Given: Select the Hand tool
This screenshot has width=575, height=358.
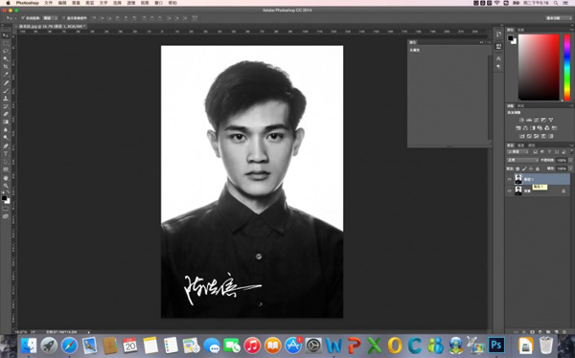Looking at the screenshot, I should [x=6, y=178].
